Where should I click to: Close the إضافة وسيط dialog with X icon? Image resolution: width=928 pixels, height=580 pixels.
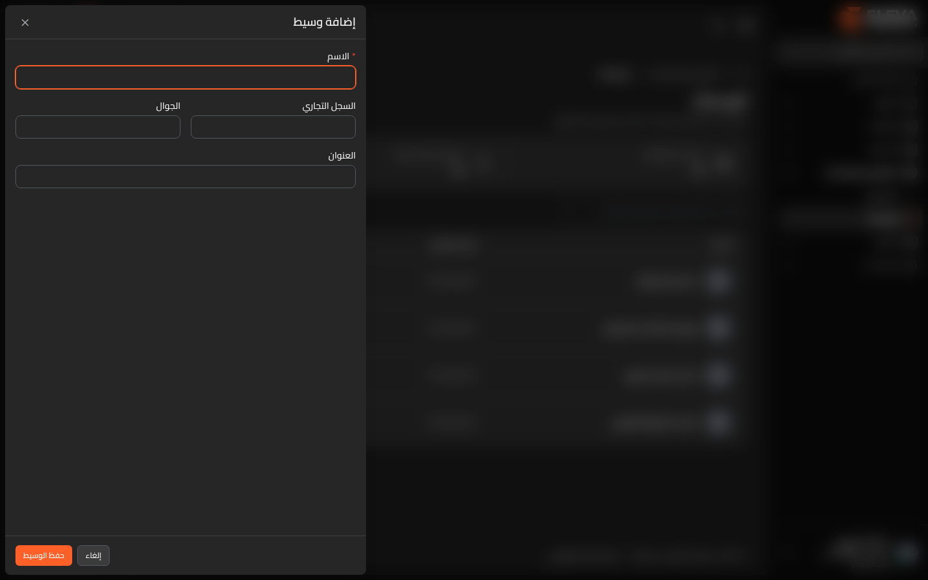tap(25, 23)
